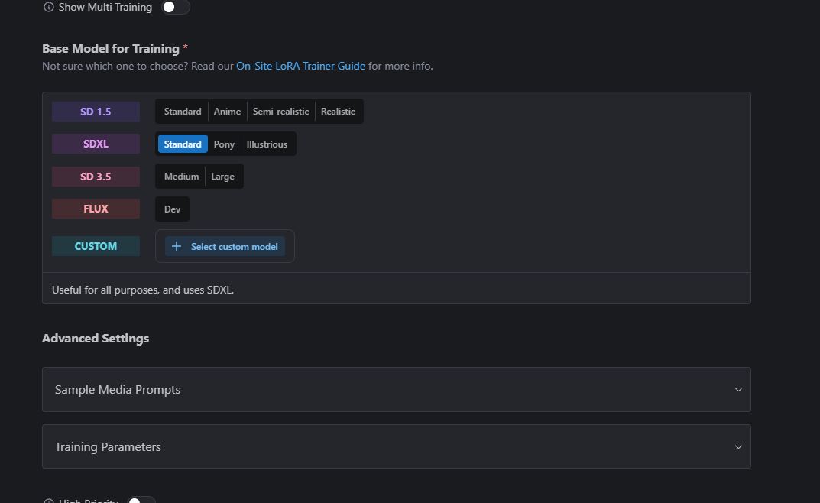Pick the Semi-realistic base model

(x=280, y=112)
